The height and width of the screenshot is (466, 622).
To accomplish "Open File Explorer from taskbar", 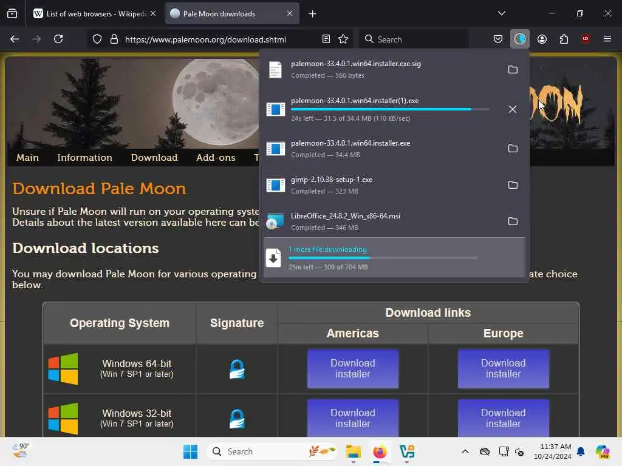I will 353,451.
